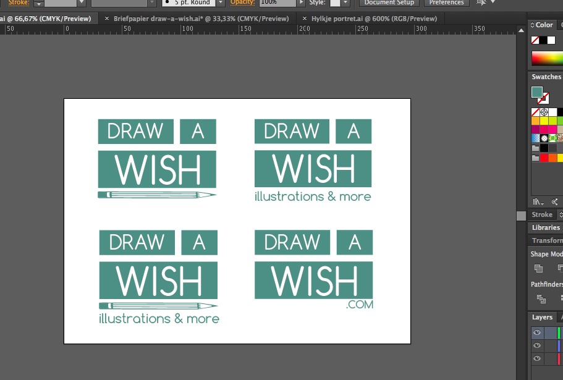Apply the hot pink swatch
The height and width of the screenshot is (380, 563).
pyautogui.click(x=553, y=129)
